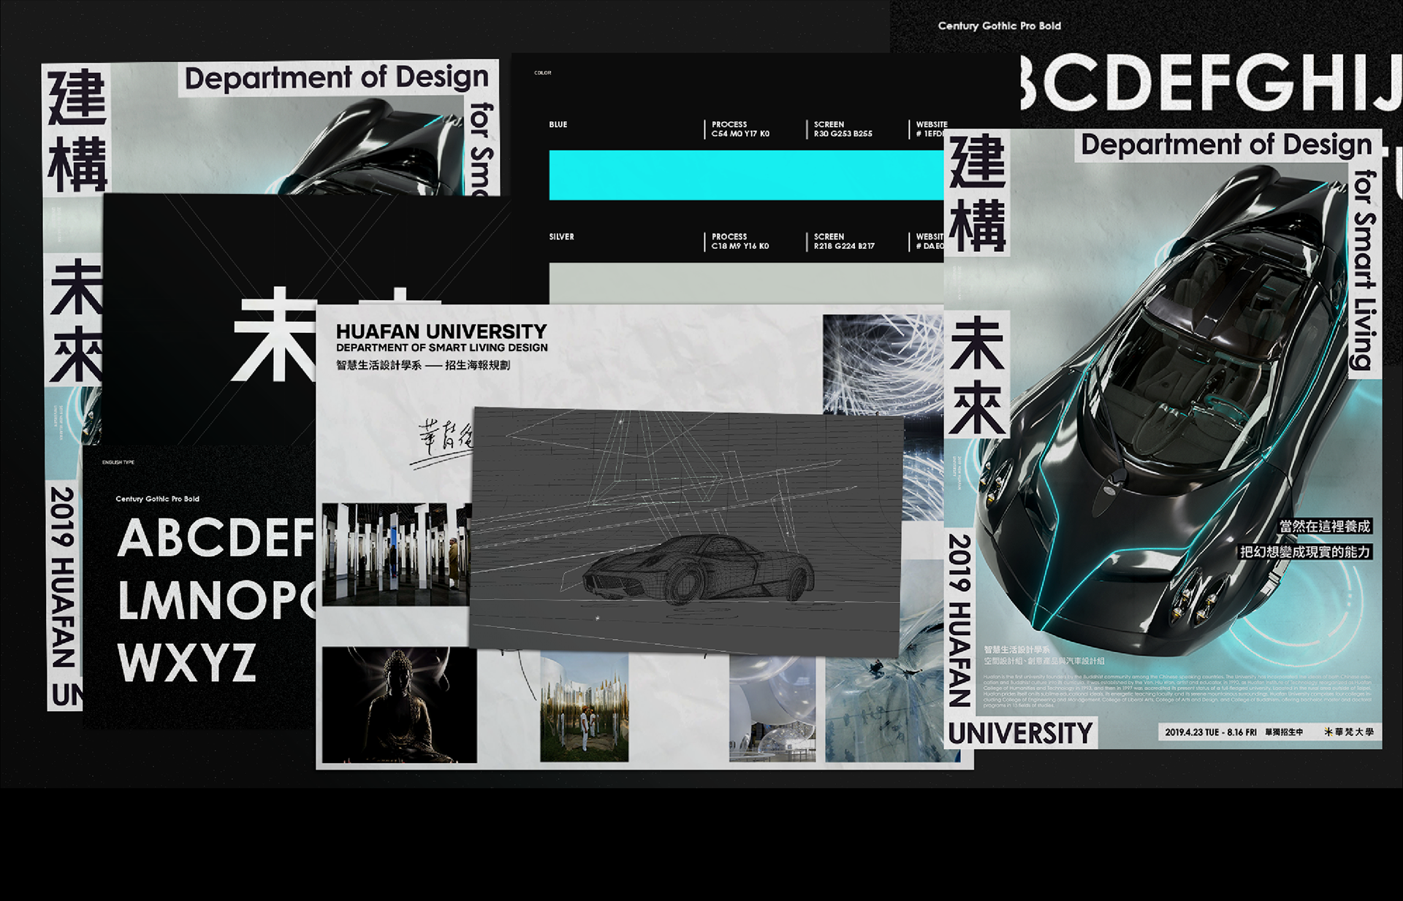Click the Century Gothic Pro Bold label above ABCDEF
Image resolution: width=1403 pixels, height=901 pixels.
point(157,499)
